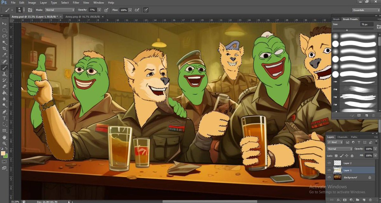The height and width of the screenshot is (203, 381).
Task: Select the Lasso tool
Action: point(4,36)
